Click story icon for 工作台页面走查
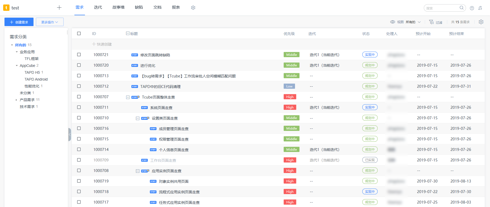Image resolution: width=490 pixels, height=207 pixels. [145, 160]
